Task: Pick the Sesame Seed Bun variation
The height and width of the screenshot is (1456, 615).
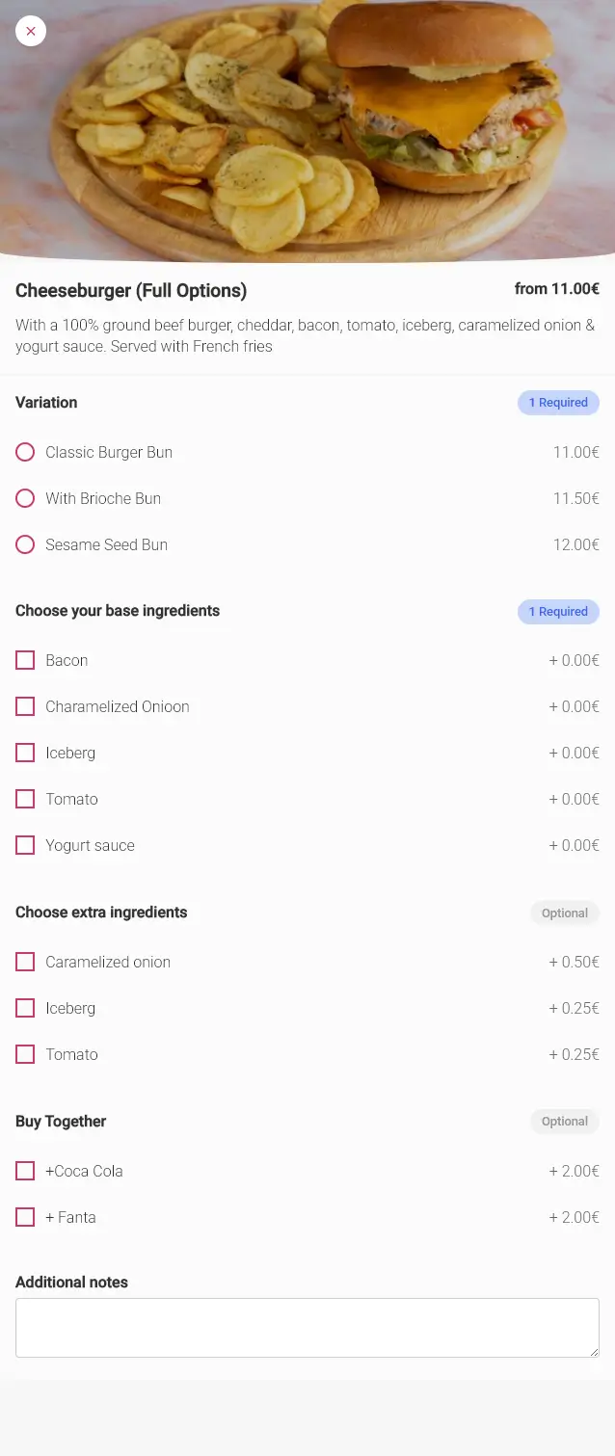Action: (x=25, y=544)
